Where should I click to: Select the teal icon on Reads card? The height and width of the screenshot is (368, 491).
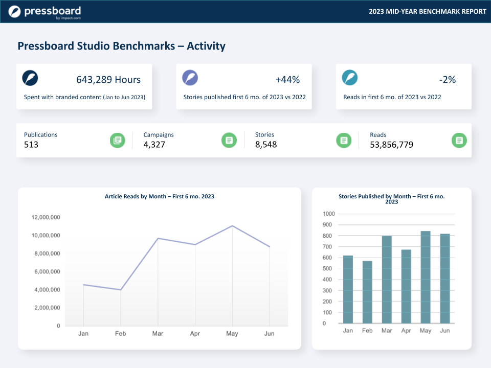[x=350, y=77]
